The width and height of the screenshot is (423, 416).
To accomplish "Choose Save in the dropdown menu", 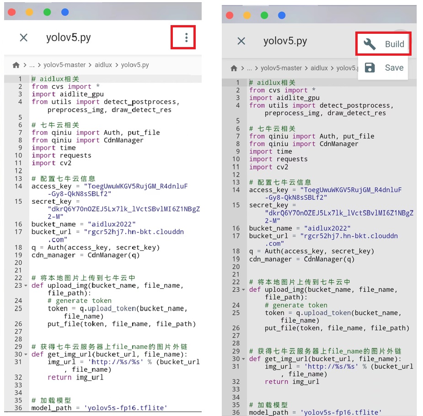I will (x=394, y=68).
